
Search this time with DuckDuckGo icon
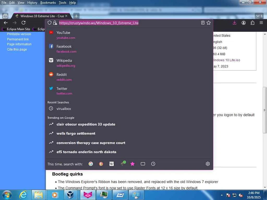tap(101, 164)
